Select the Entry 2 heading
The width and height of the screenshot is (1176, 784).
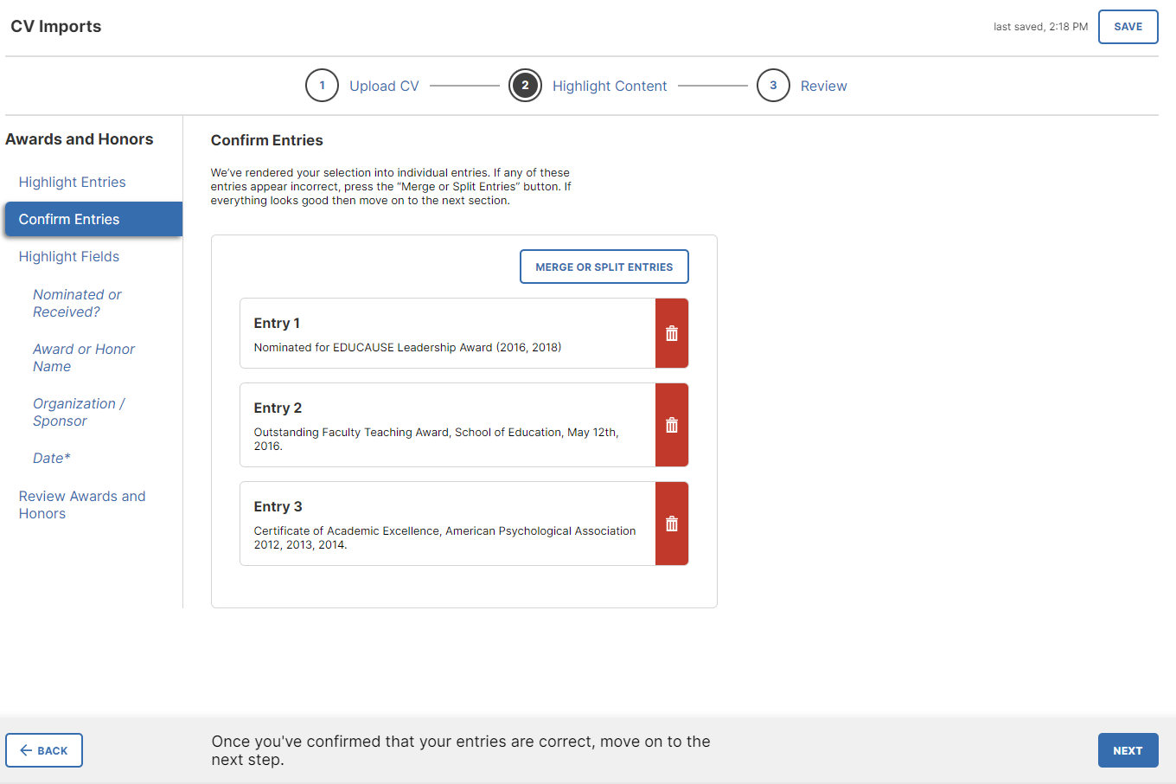[x=278, y=408]
